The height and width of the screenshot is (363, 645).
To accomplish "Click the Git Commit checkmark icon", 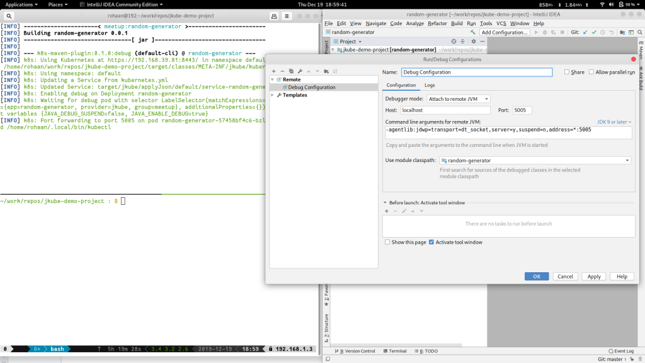I will (x=594, y=32).
